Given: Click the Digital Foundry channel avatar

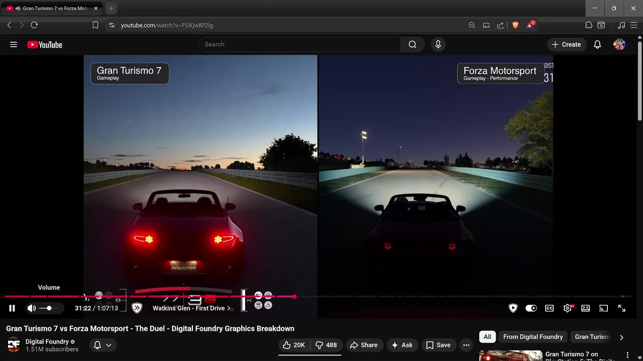Looking at the screenshot, I should 14,345.
